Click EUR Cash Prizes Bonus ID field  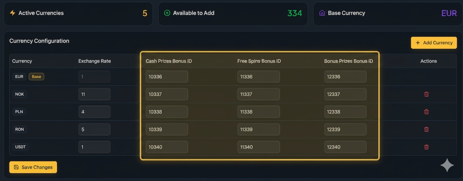point(167,77)
